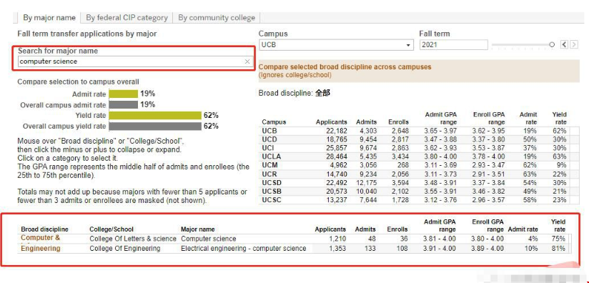The image size is (589, 283).
Task: Clear the major name search text
Action: click(x=247, y=61)
